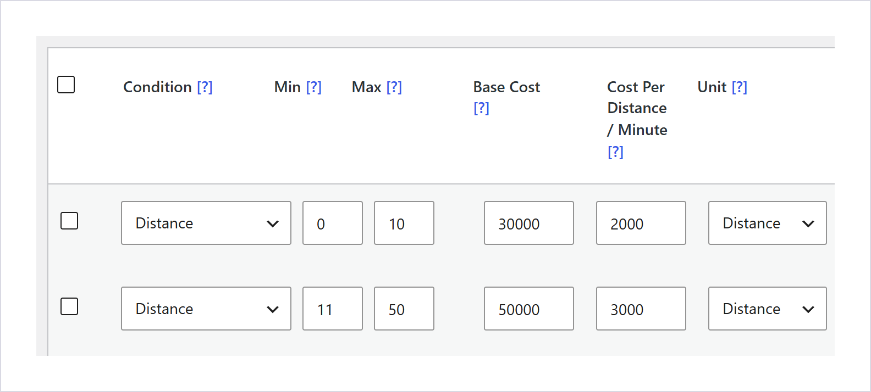The height and width of the screenshot is (392, 871).
Task: Click the Min field containing 0
Action: (x=333, y=223)
